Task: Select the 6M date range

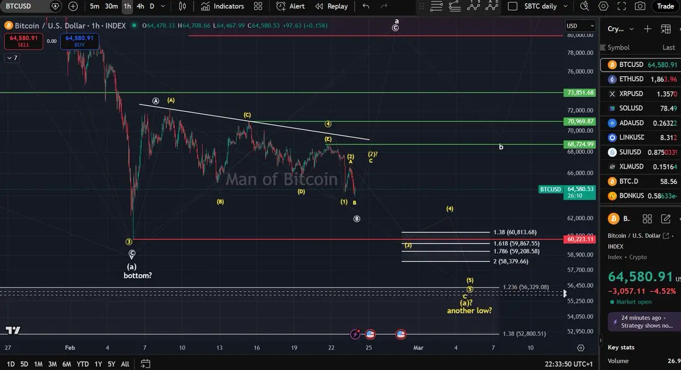Action: (x=66, y=364)
